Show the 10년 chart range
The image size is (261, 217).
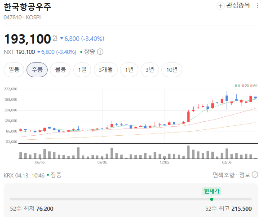(x=172, y=70)
